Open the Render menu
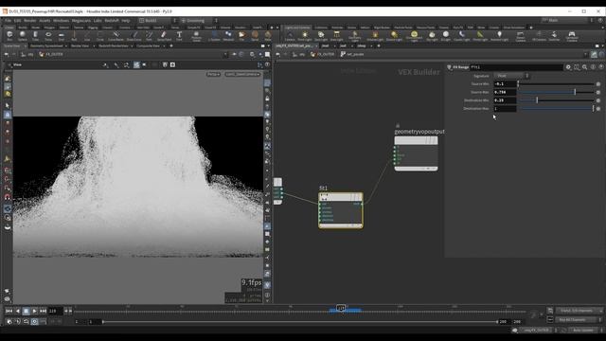The width and height of the screenshot is (606, 341). [29, 21]
